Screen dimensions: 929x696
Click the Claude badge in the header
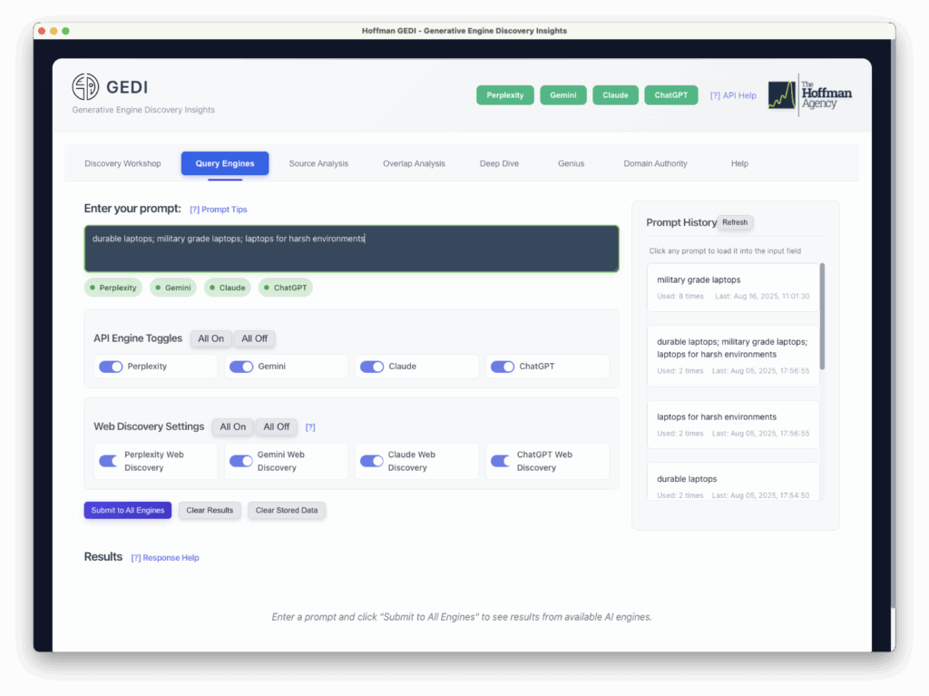tap(615, 94)
